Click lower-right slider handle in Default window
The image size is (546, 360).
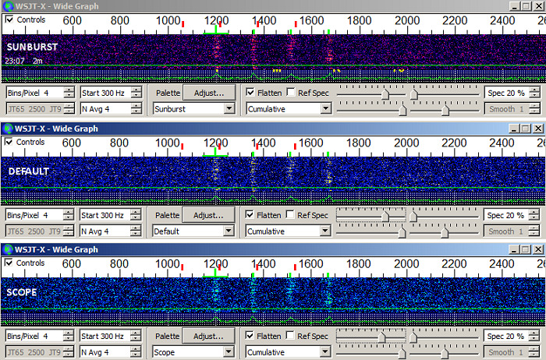click(x=445, y=232)
